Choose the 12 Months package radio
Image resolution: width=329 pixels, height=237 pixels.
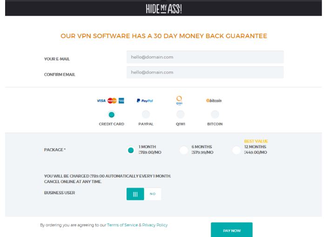click(236, 150)
